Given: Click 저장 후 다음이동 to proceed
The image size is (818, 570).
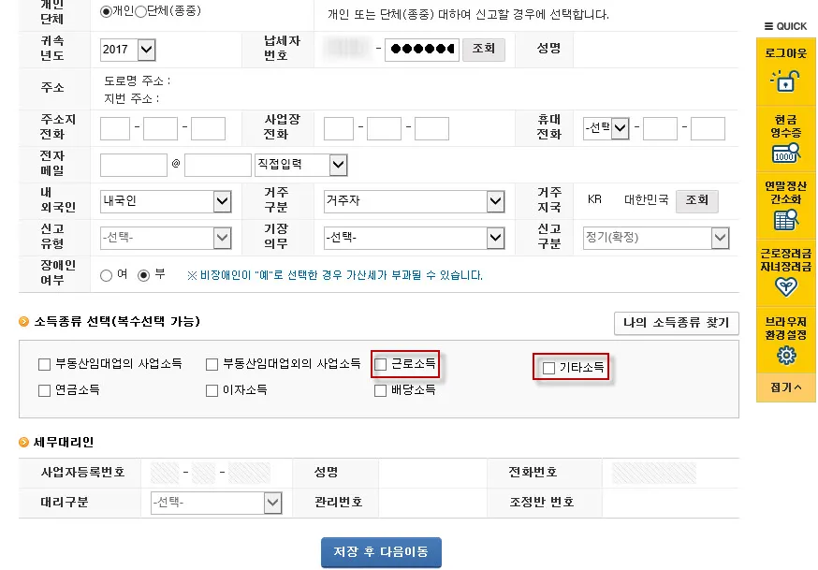Looking at the screenshot, I should [381, 553].
